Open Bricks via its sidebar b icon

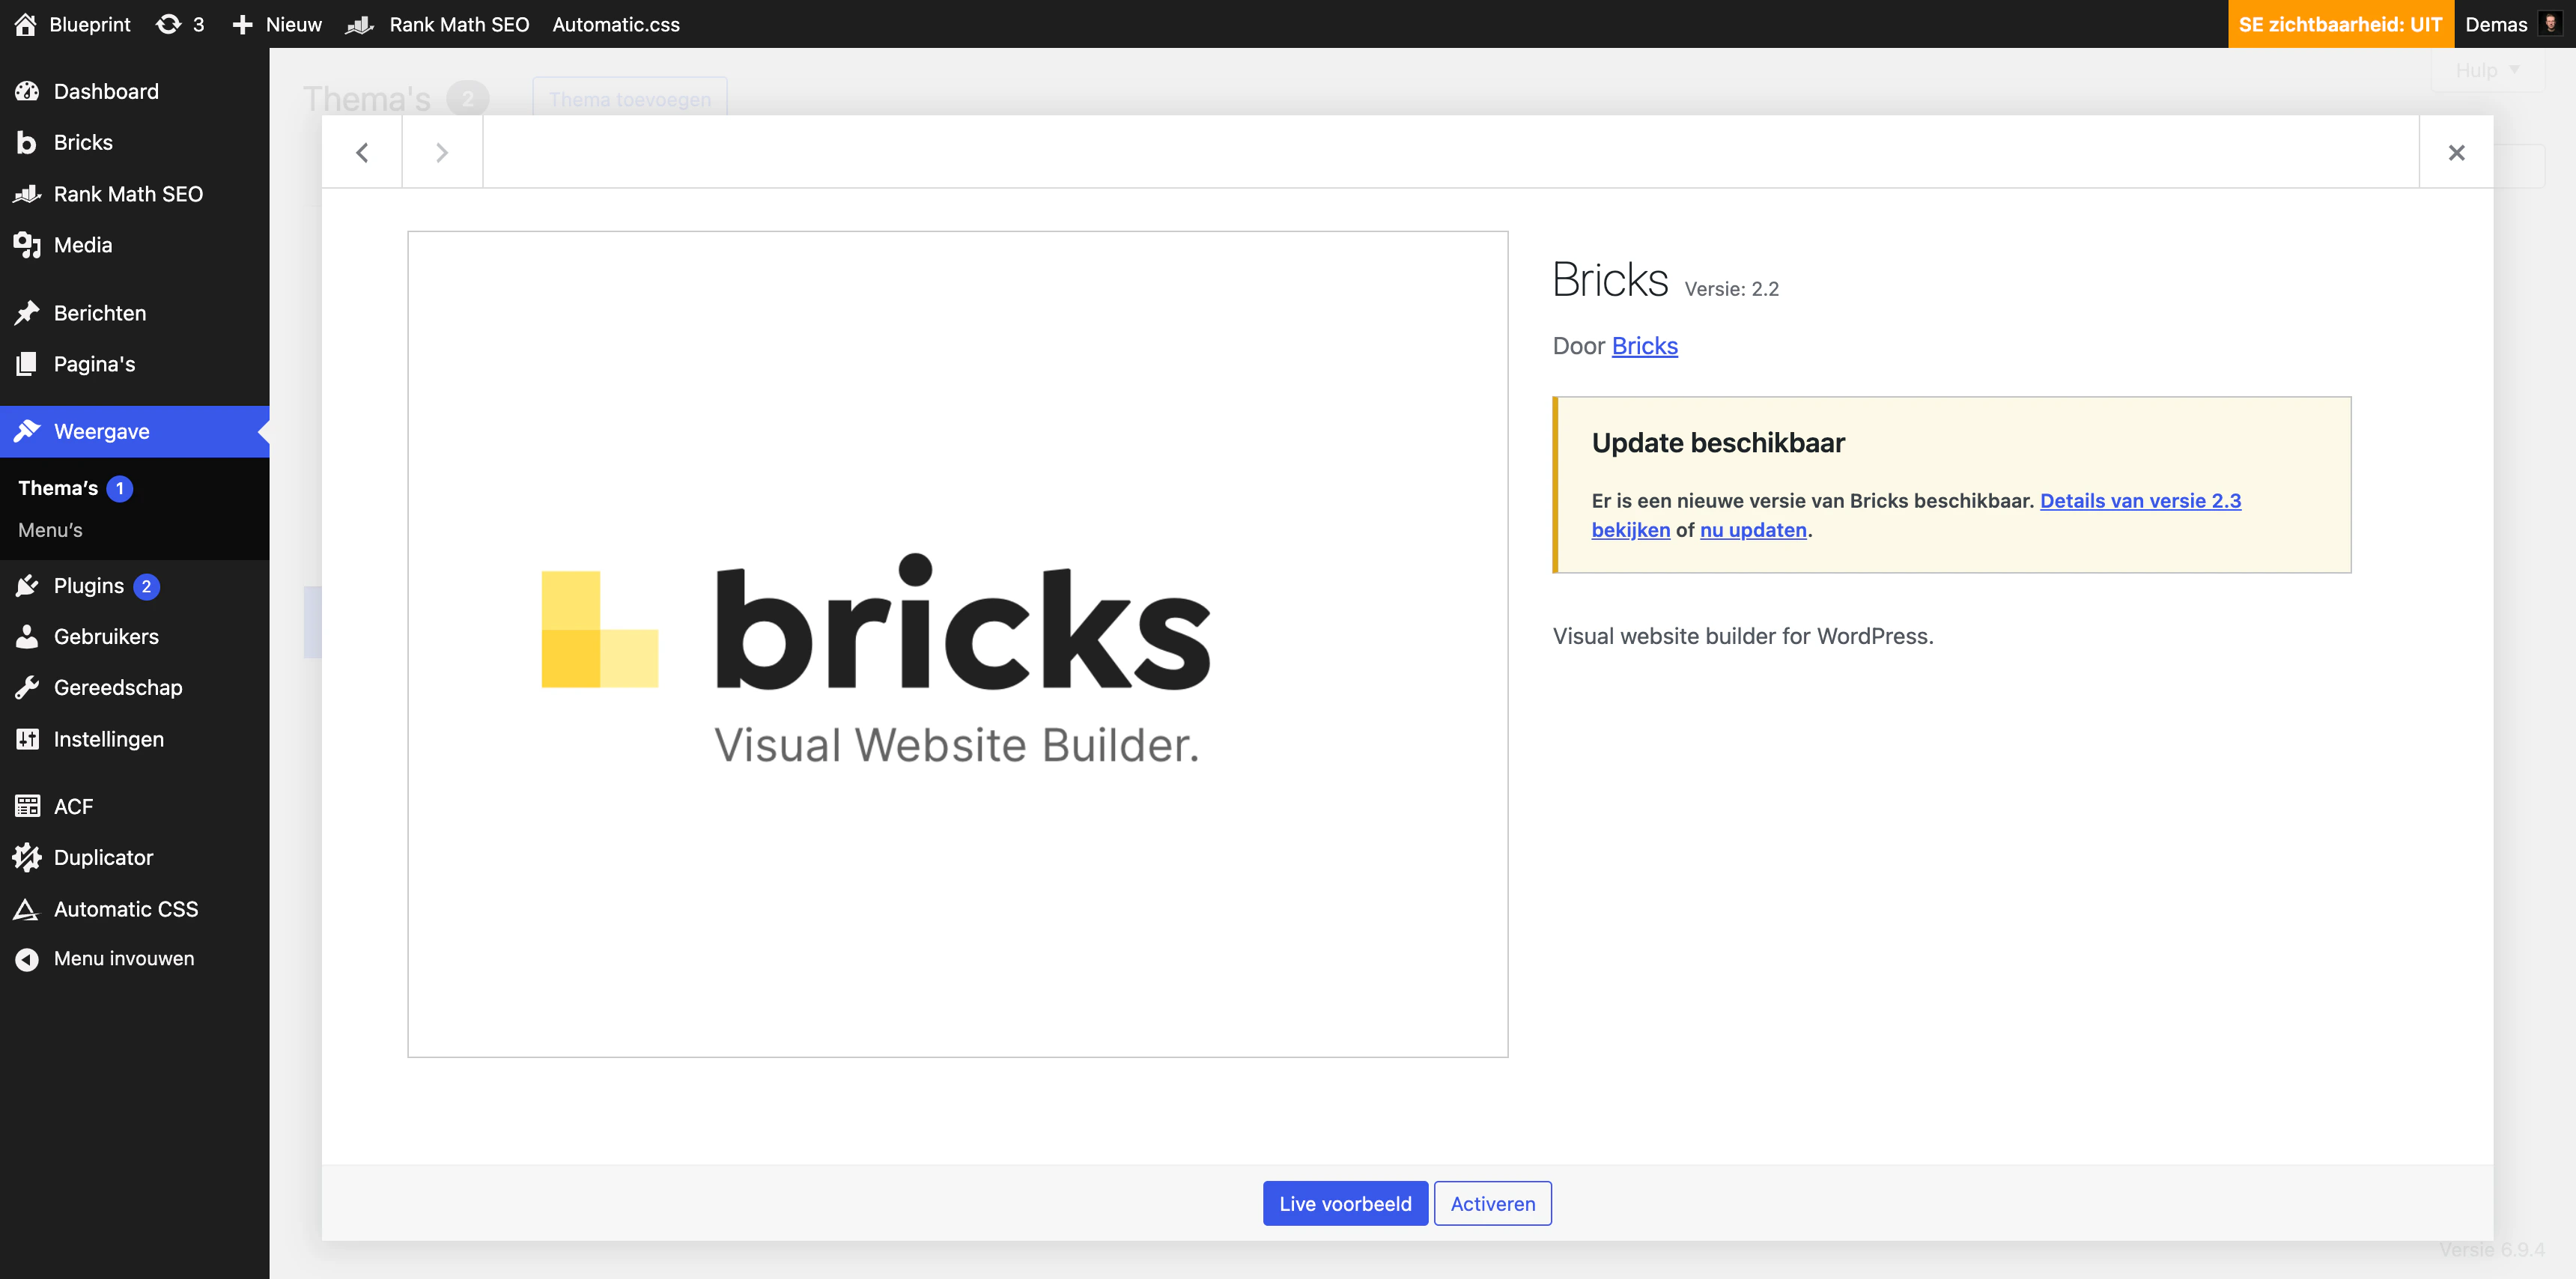pos(27,143)
